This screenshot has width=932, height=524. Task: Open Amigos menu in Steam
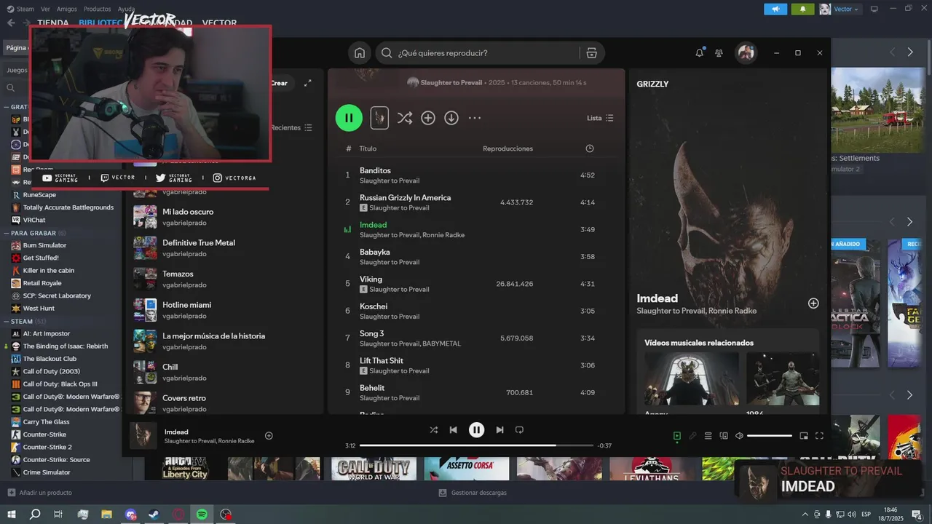click(x=67, y=9)
